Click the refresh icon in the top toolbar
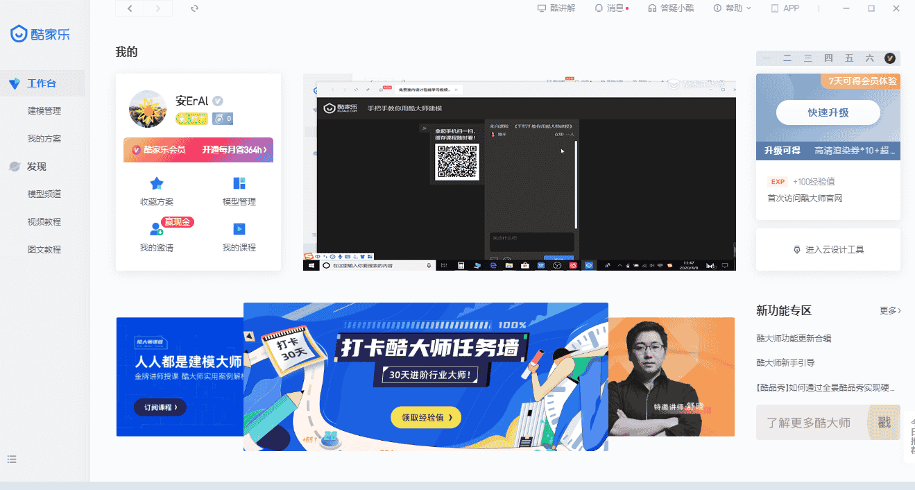This screenshot has height=490, width=915. point(193,8)
